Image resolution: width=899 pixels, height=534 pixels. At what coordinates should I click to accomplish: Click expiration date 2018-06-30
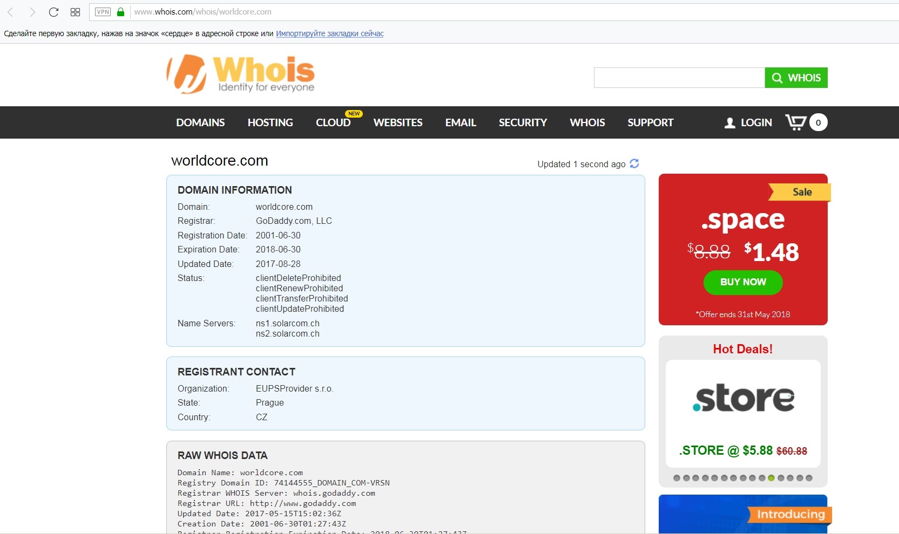click(278, 249)
